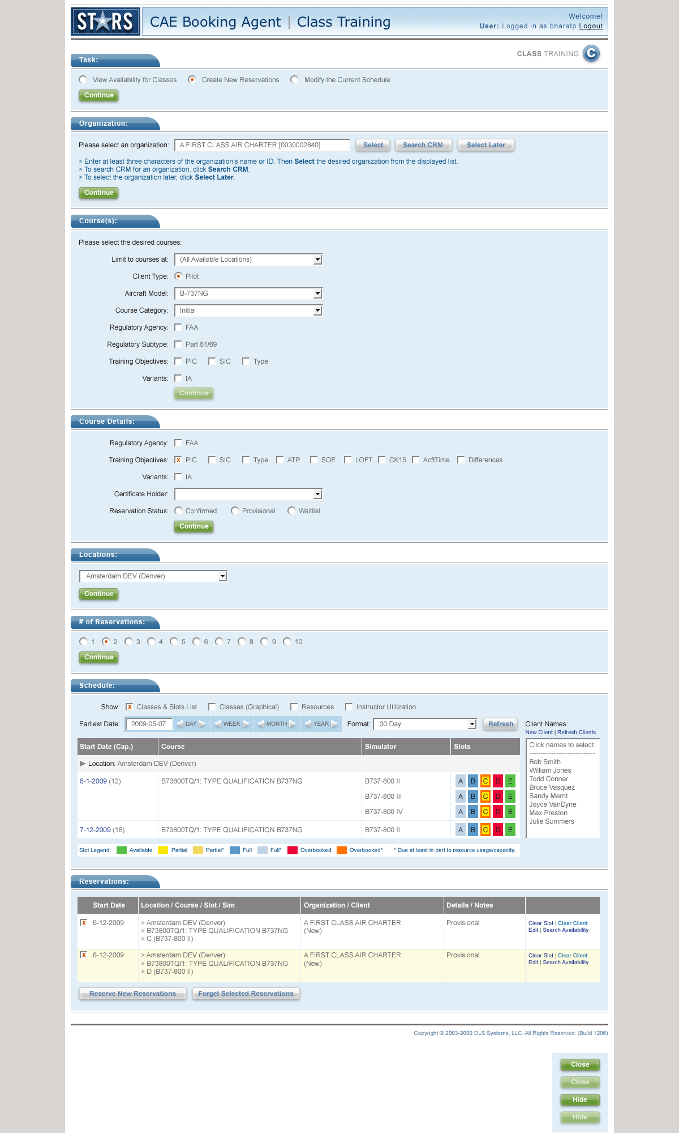679x1133 pixels.
Task: Go to previous day with left arrow
Action: (x=180, y=724)
